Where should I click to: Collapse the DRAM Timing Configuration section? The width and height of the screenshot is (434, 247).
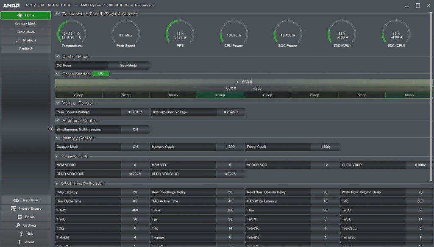[58, 183]
